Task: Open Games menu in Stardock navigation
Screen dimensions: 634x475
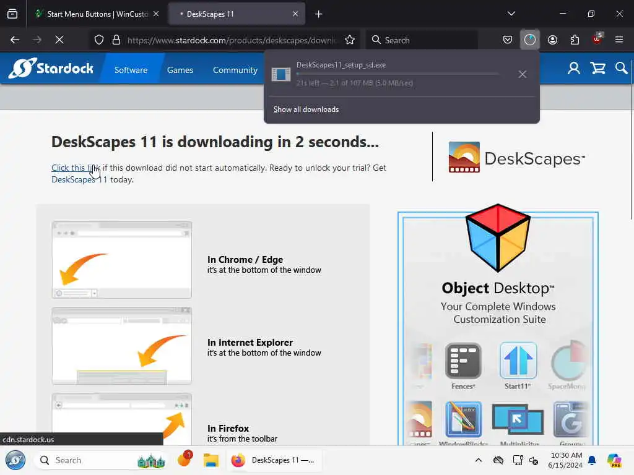Action: (x=180, y=70)
